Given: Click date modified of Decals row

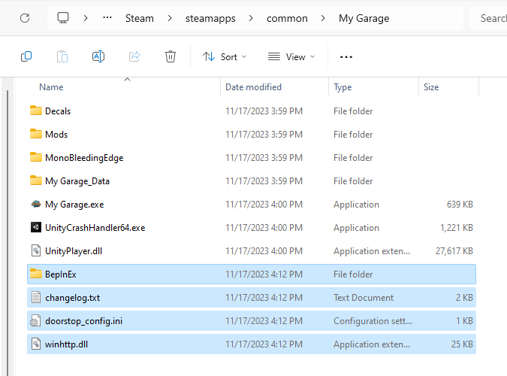Looking at the screenshot, I should point(264,111).
